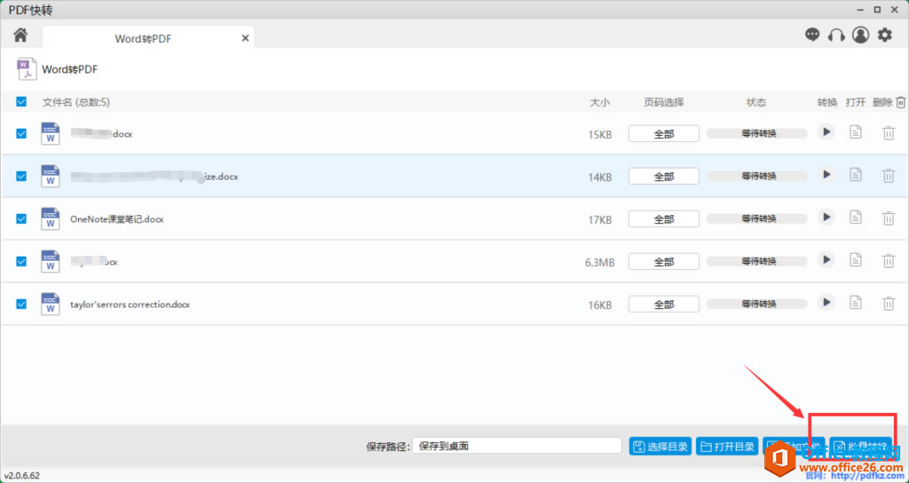
Task: Click the 页码选择 column header
Action: click(x=664, y=102)
